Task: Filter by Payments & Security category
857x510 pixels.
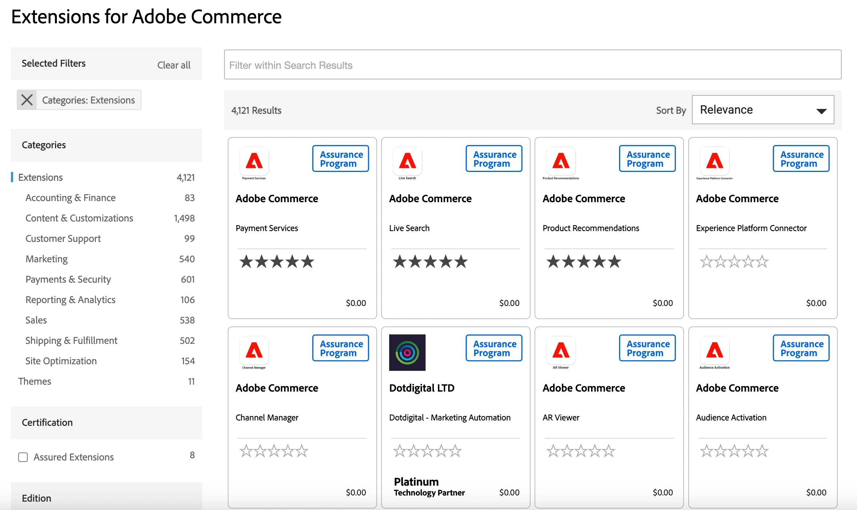Action: tap(68, 279)
